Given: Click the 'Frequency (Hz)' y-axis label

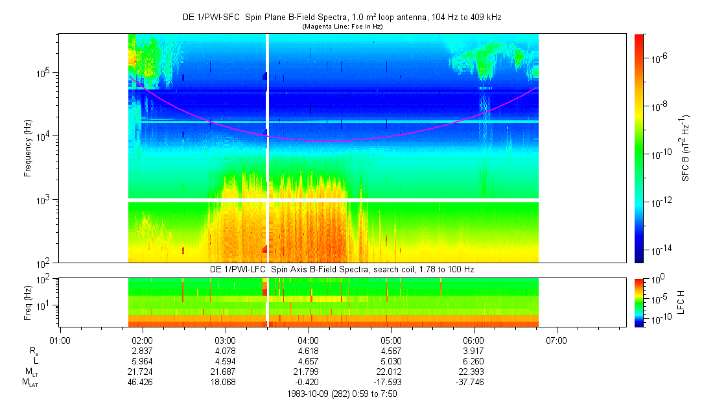Looking at the screenshot, I should click(28, 148).
